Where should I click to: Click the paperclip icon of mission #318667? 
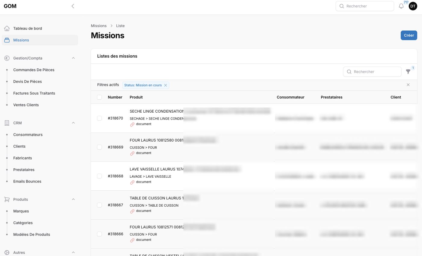point(132,211)
